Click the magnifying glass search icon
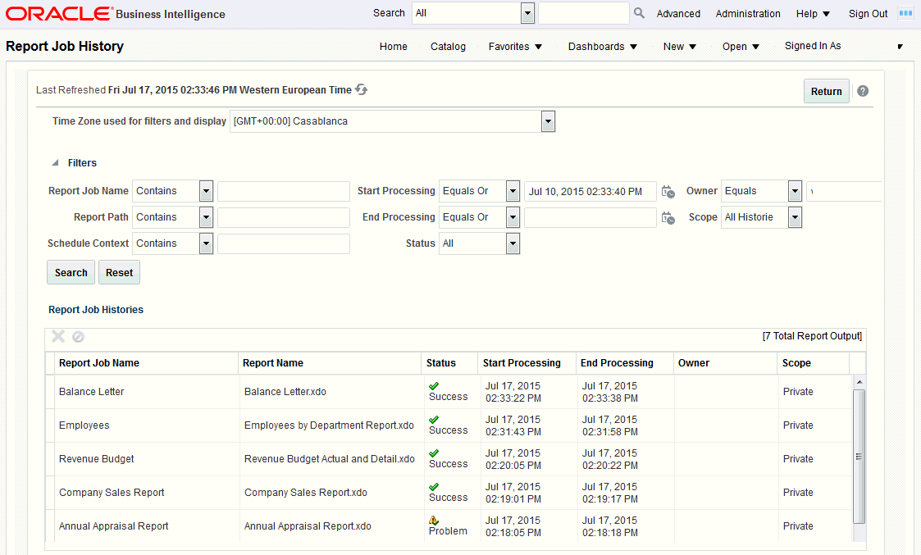Screen dimensions: 921x555 pyautogui.click(x=639, y=13)
